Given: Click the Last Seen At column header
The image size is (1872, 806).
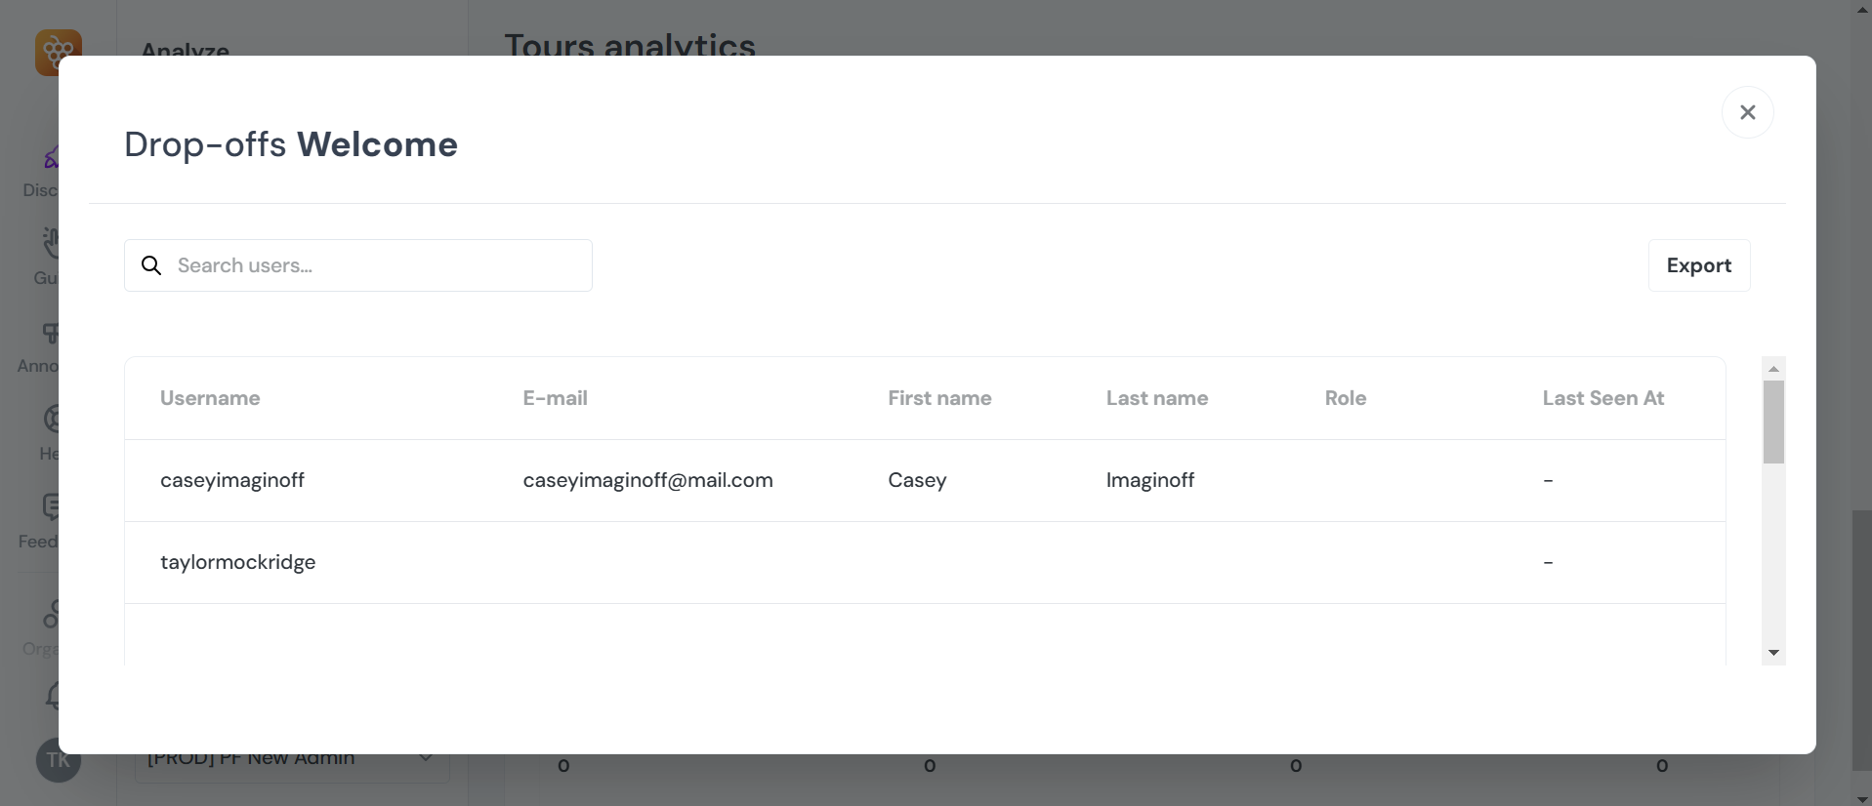Looking at the screenshot, I should tap(1602, 398).
